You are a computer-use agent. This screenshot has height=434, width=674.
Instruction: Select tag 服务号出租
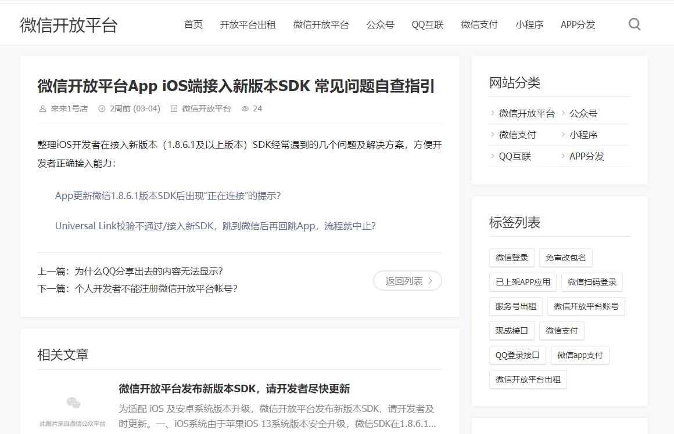tap(516, 306)
